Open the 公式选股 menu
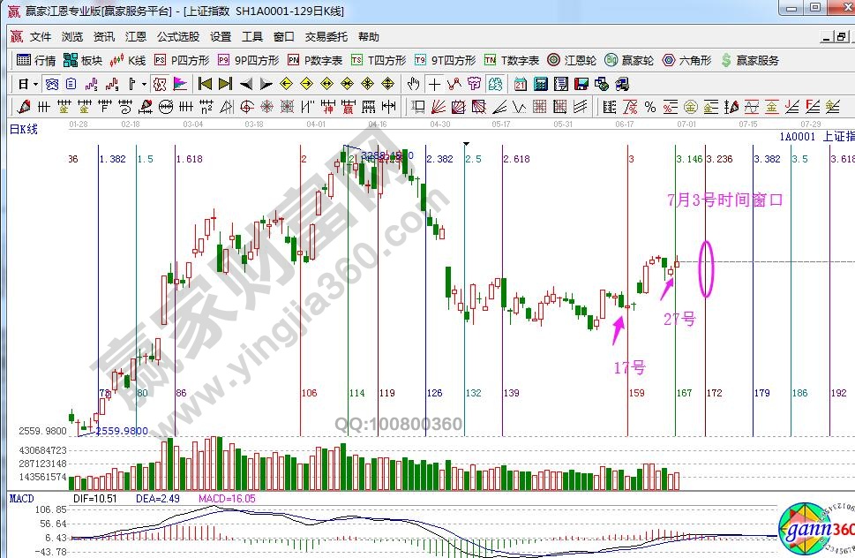The height and width of the screenshot is (558, 855). point(178,37)
